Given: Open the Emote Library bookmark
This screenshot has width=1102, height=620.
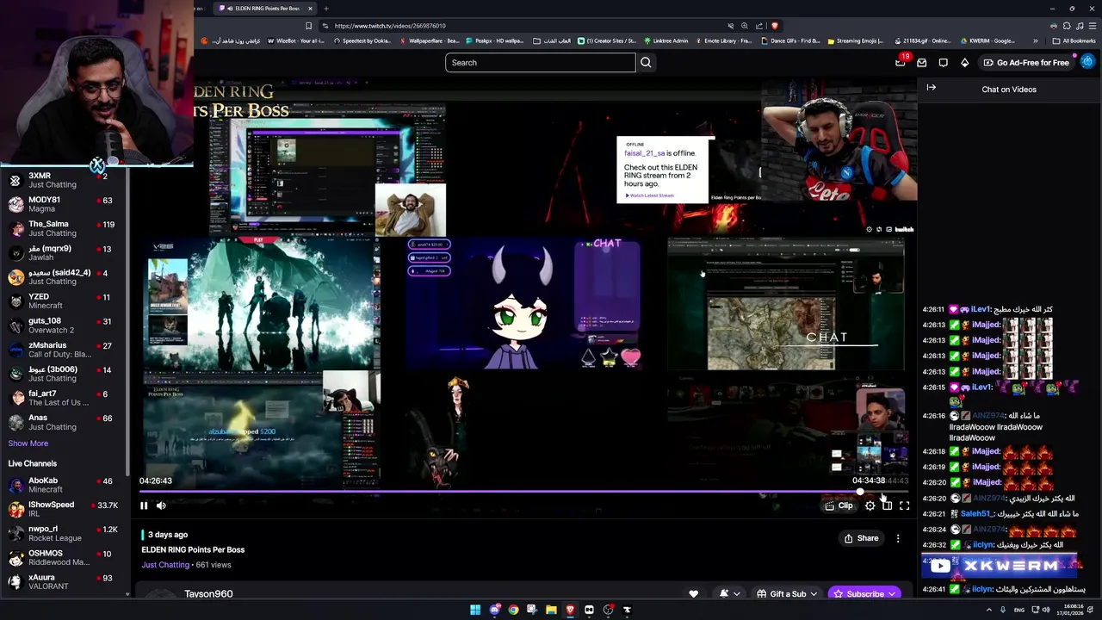Looking at the screenshot, I should point(723,40).
